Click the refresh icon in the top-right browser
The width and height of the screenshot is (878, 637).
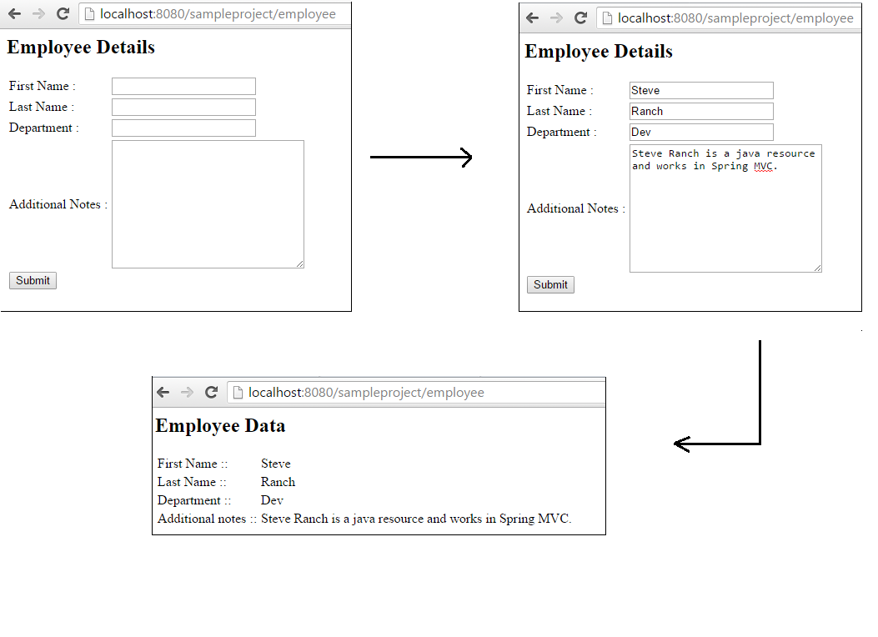(580, 18)
